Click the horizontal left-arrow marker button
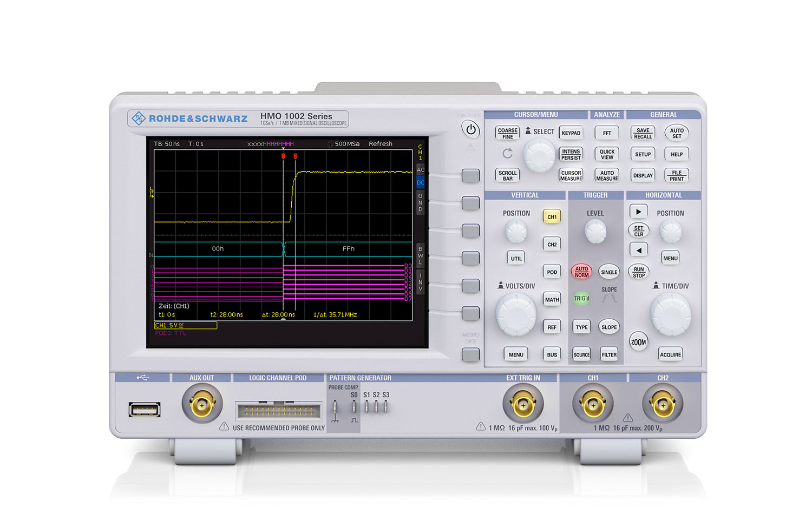The image size is (812, 514). tap(639, 250)
